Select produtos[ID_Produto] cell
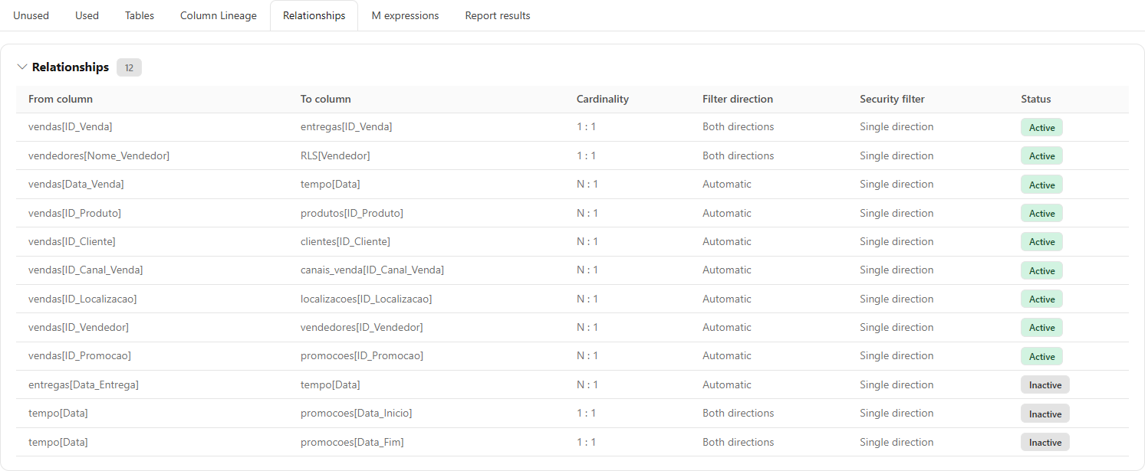The image size is (1145, 471). (x=352, y=213)
